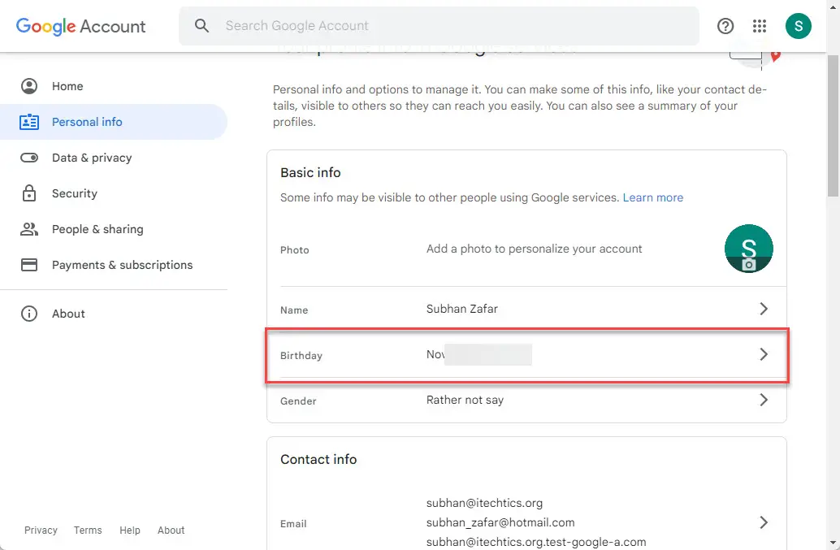The image size is (840, 550).
Task: Click the search magnifier icon
Action: 202,26
